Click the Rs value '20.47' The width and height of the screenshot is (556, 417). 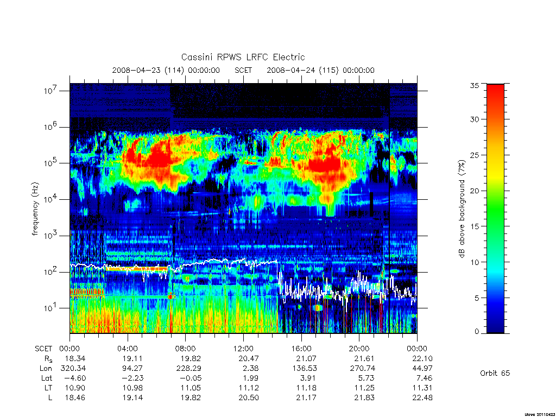tap(249, 358)
